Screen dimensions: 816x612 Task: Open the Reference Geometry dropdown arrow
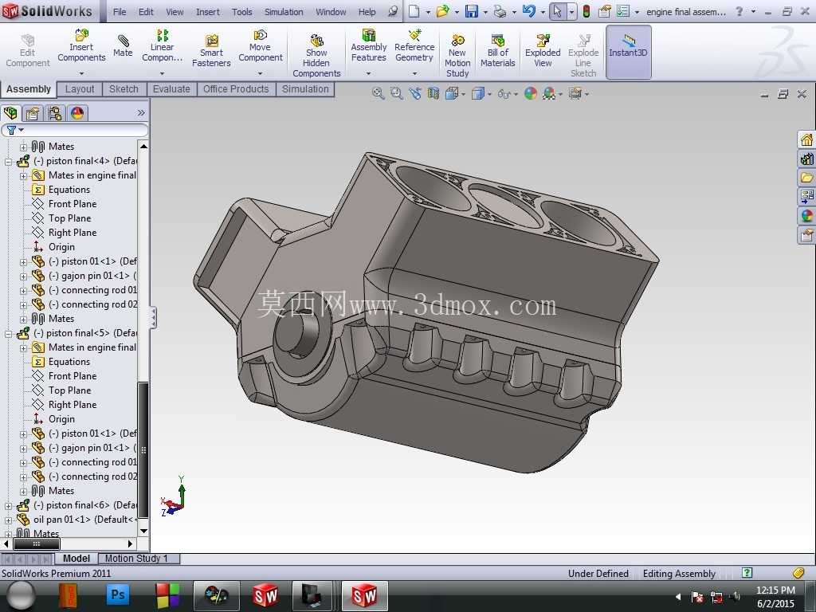[414, 73]
